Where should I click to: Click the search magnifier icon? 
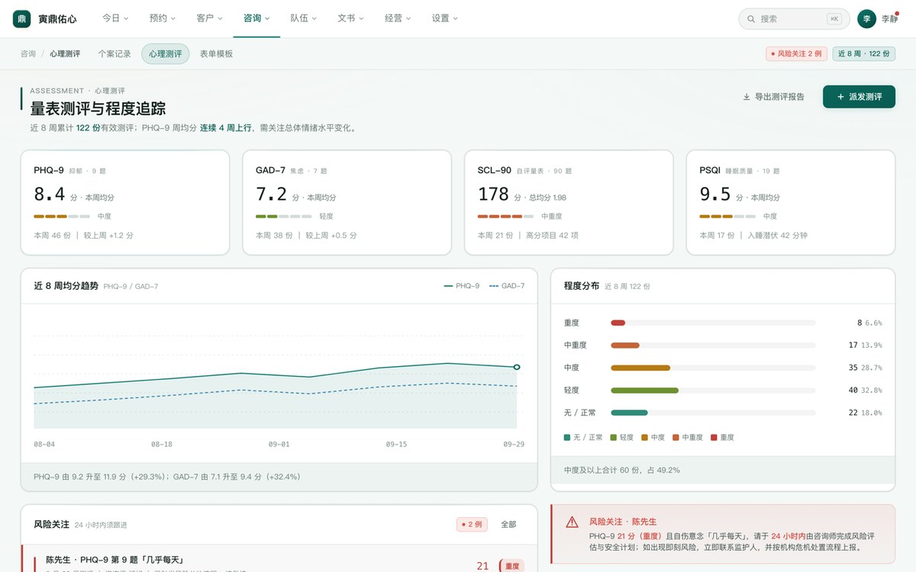pyautogui.click(x=752, y=19)
